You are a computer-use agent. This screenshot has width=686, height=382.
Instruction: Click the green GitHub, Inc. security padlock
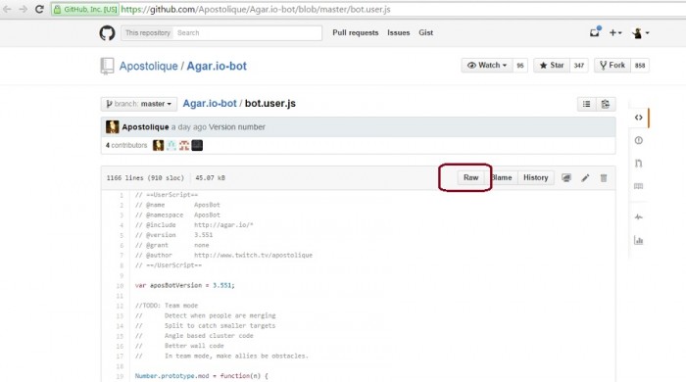57,9
